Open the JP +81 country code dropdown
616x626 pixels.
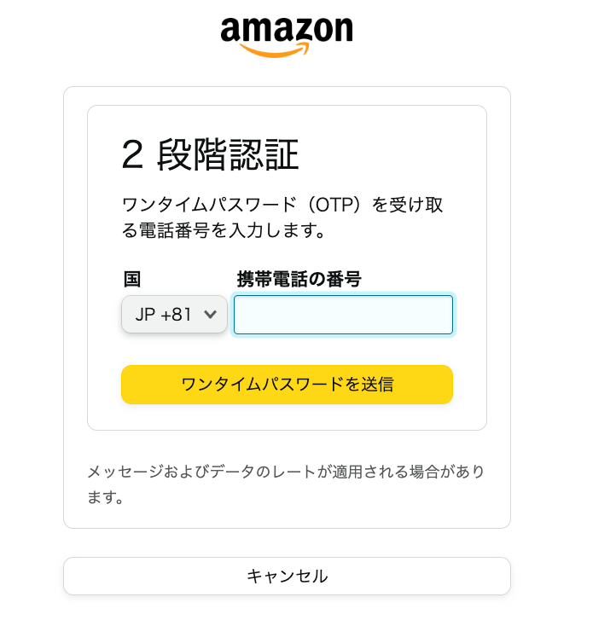pyautogui.click(x=174, y=315)
